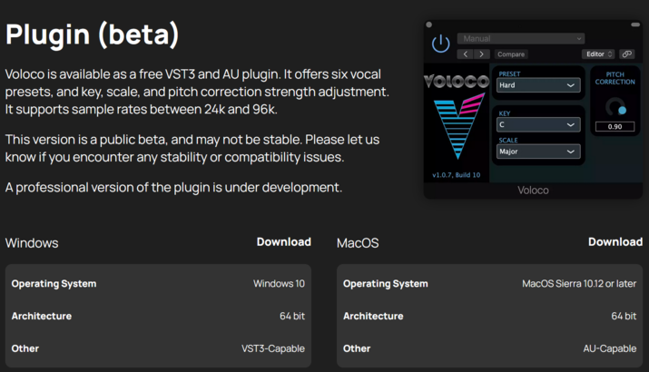Click the Compare button
This screenshot has width=649, height=372.
pos(511,54)
